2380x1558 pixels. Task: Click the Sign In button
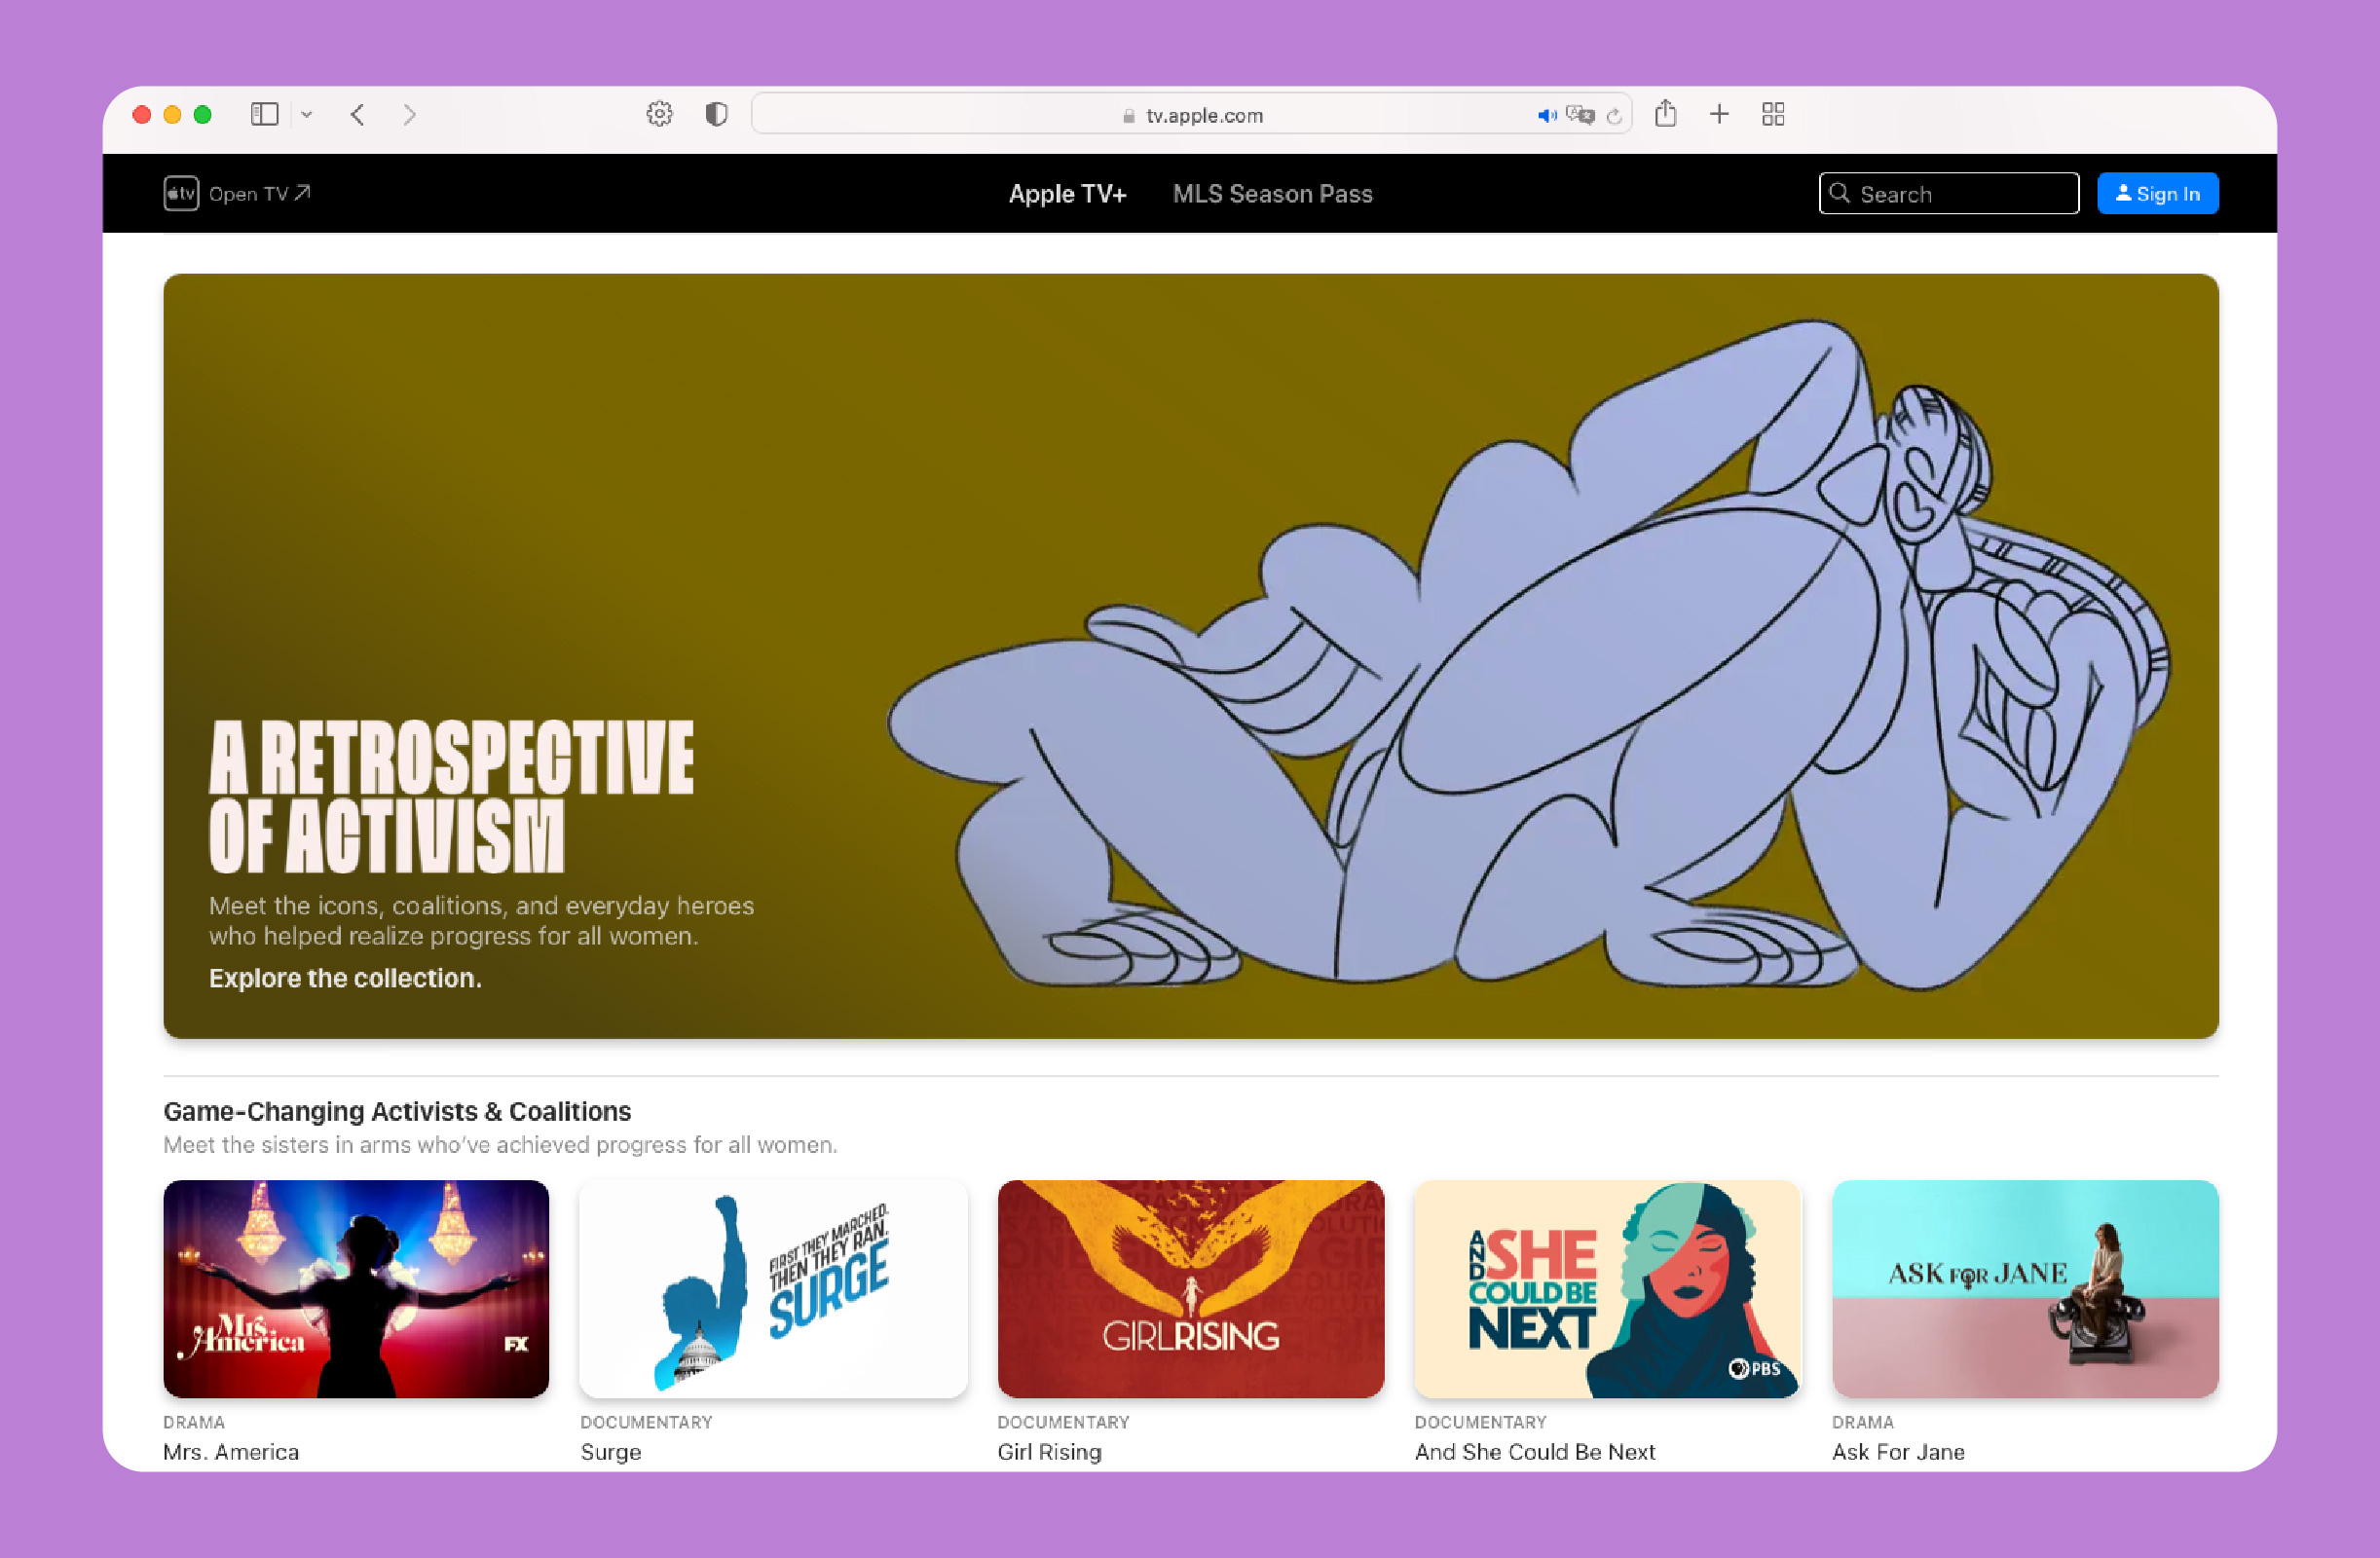2157,194
